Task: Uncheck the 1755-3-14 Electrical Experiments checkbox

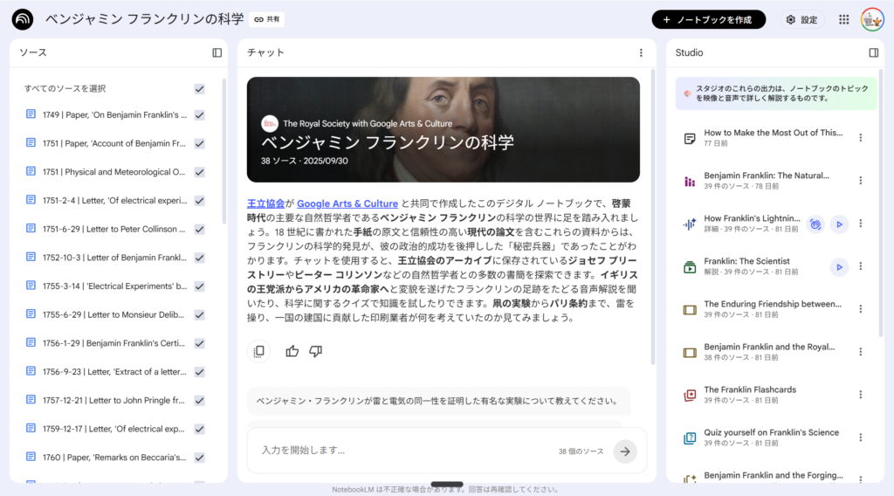Action: [199, 286]
